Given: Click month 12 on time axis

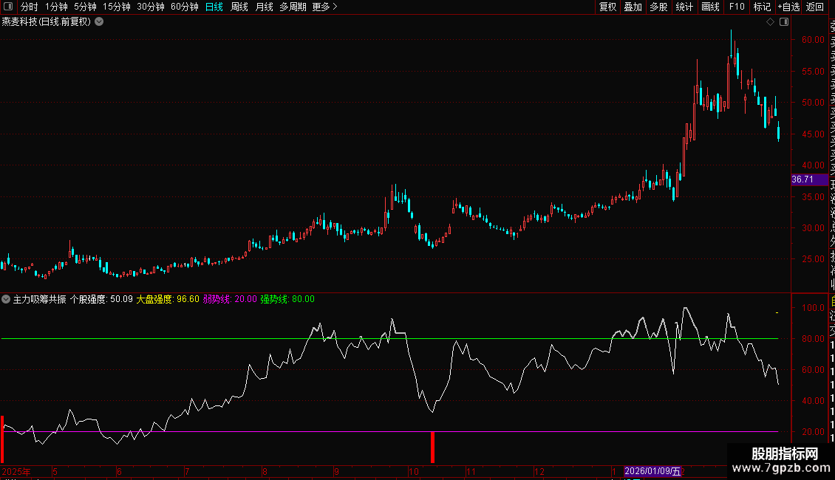Looking at the screenshot, I should [x=539, y=471].
